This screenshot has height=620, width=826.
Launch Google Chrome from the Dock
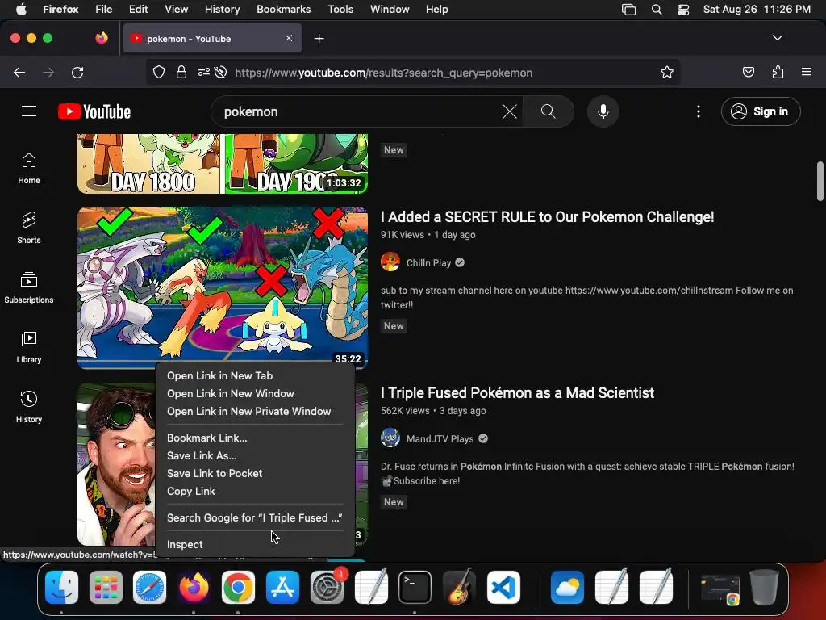238,587
